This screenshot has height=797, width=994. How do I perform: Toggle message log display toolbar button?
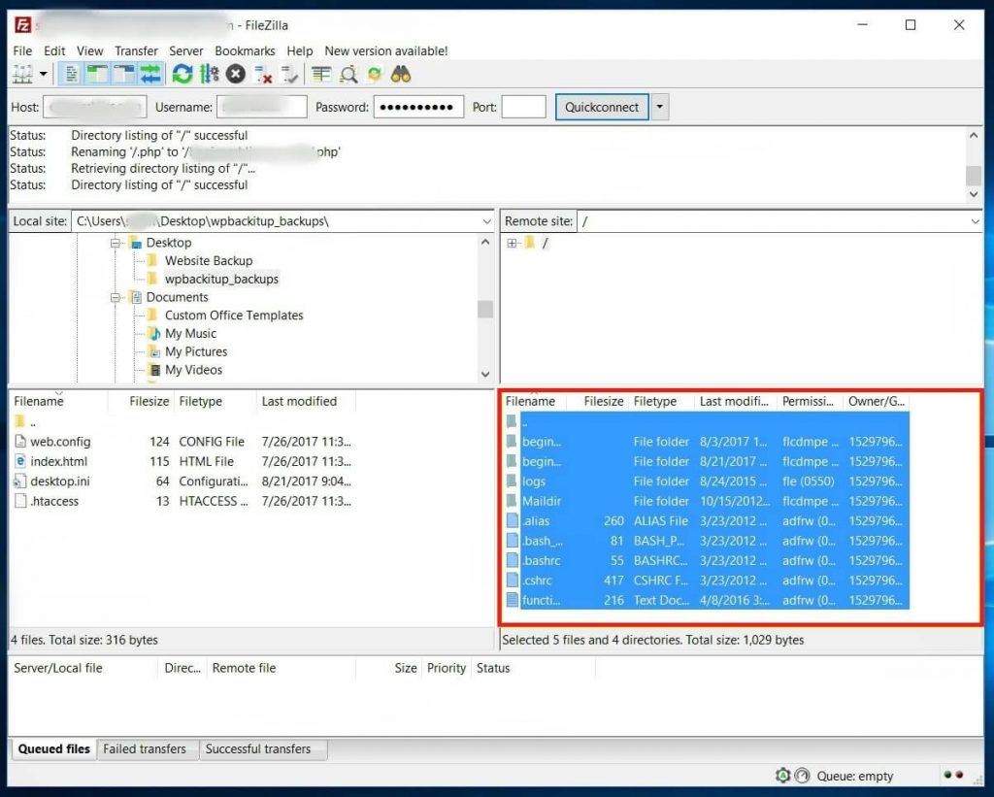click(x=72, y=75)
